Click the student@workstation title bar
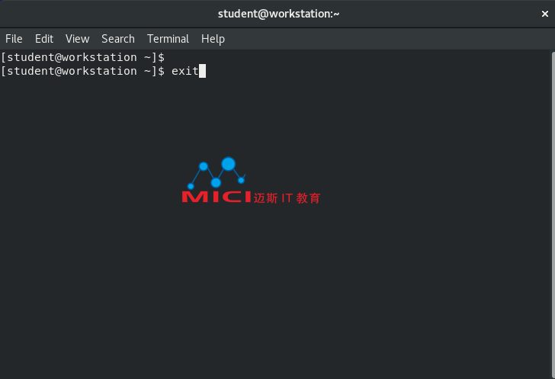The width and height of the screenshot is (555, 379). point(278,14)
